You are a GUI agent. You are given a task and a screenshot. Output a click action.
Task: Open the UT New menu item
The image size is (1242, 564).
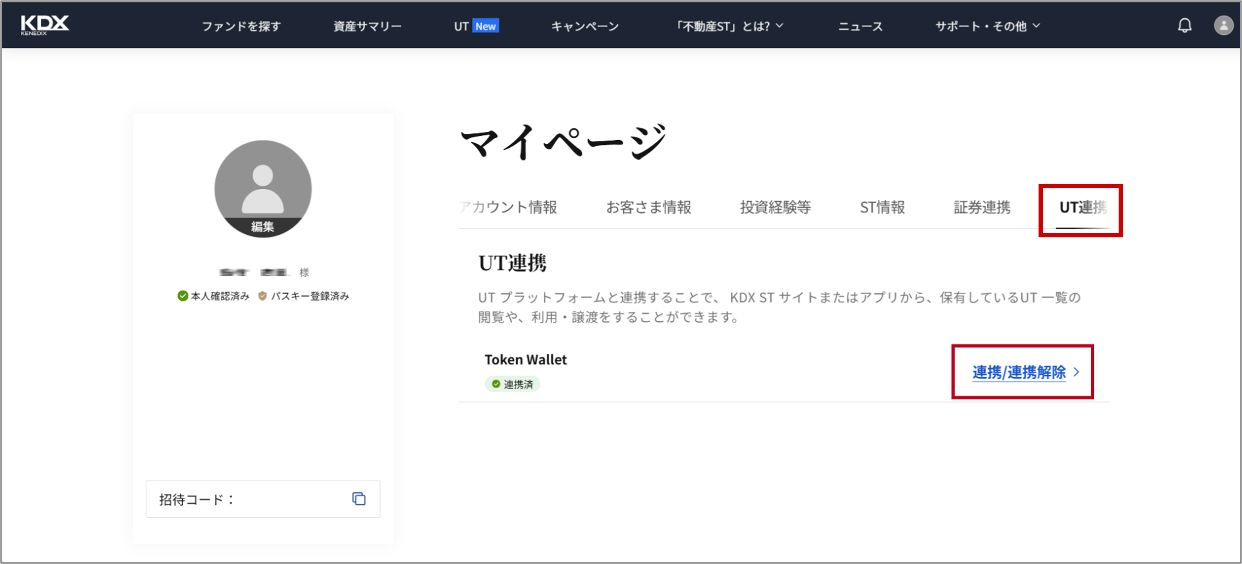pos(476,26)
